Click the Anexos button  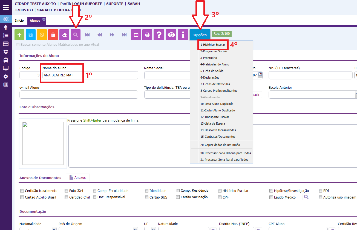78,178
